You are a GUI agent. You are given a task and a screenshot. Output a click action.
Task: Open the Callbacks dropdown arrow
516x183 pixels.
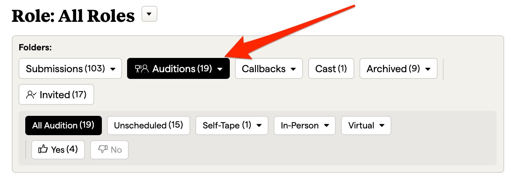point(293,69)
